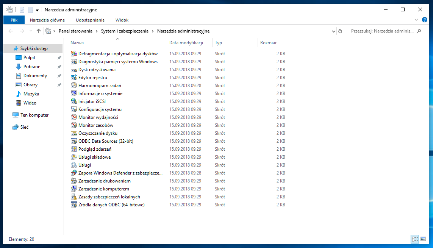Click the Inicjator iSCSI globe icon
The height and width of the screenshot is (248, 433).
73,101
